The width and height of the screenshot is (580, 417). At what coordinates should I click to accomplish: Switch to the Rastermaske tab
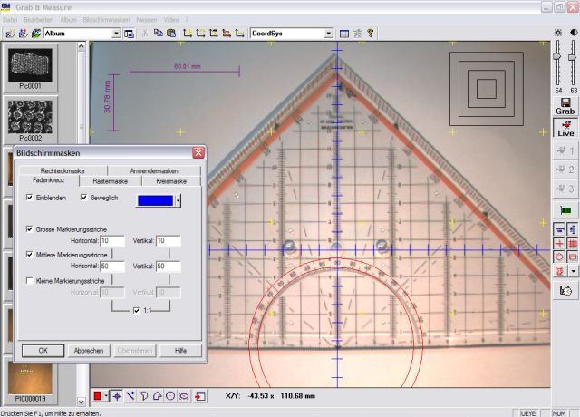pos(111,181)
